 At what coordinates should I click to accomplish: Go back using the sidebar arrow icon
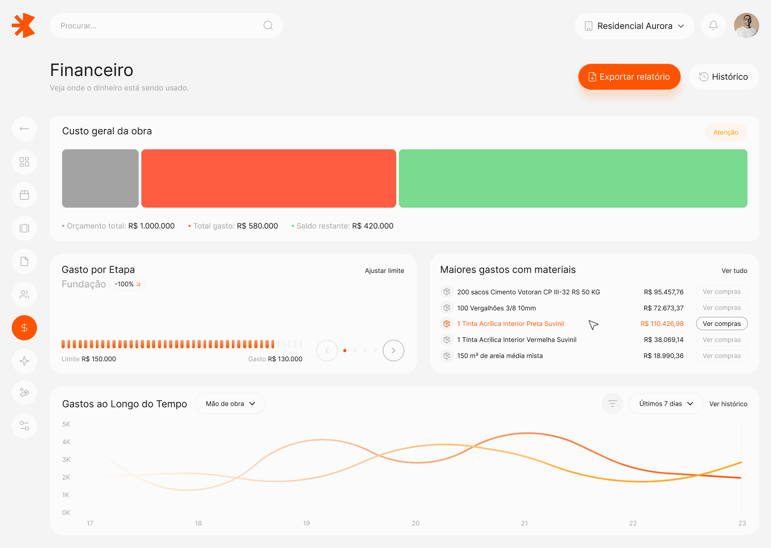point(24,128)
